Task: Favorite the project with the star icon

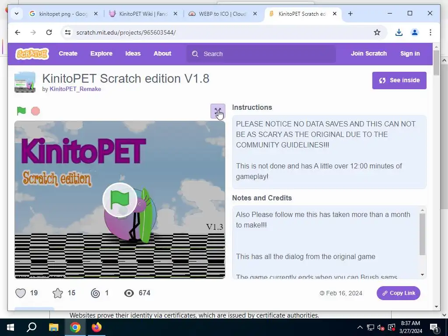Action: coord(58,293)
